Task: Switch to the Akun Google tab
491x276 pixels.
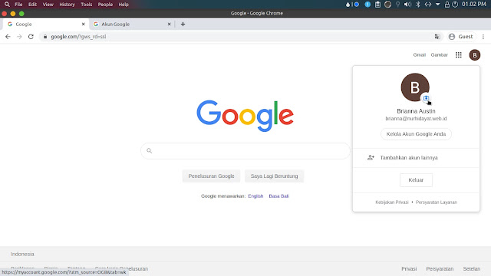Action: [131, 24]
